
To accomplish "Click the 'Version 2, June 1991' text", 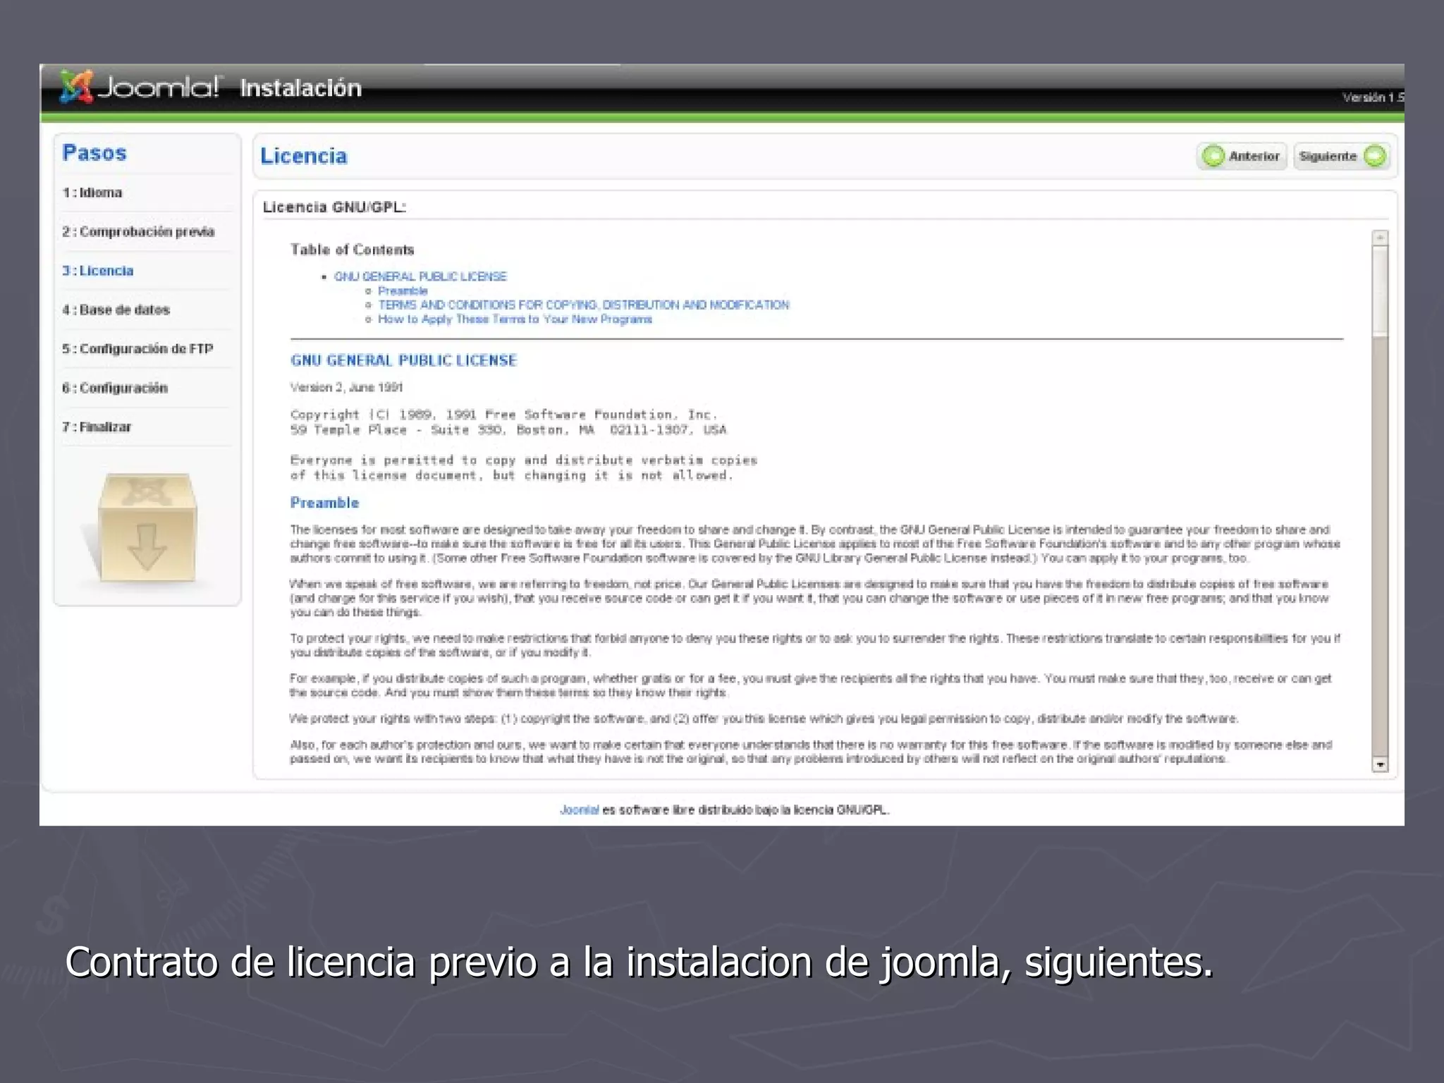I will click(346, 387).
